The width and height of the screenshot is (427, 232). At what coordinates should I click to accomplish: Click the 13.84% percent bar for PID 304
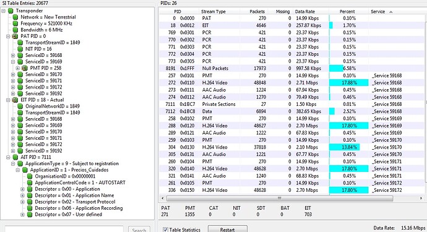(x=345, y=147)
